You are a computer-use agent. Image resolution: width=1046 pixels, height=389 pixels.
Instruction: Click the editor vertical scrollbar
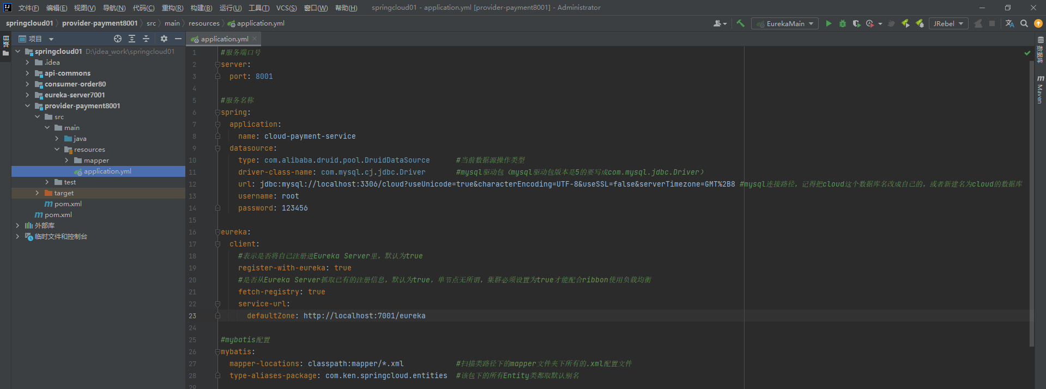click(x=1032, y=204)
